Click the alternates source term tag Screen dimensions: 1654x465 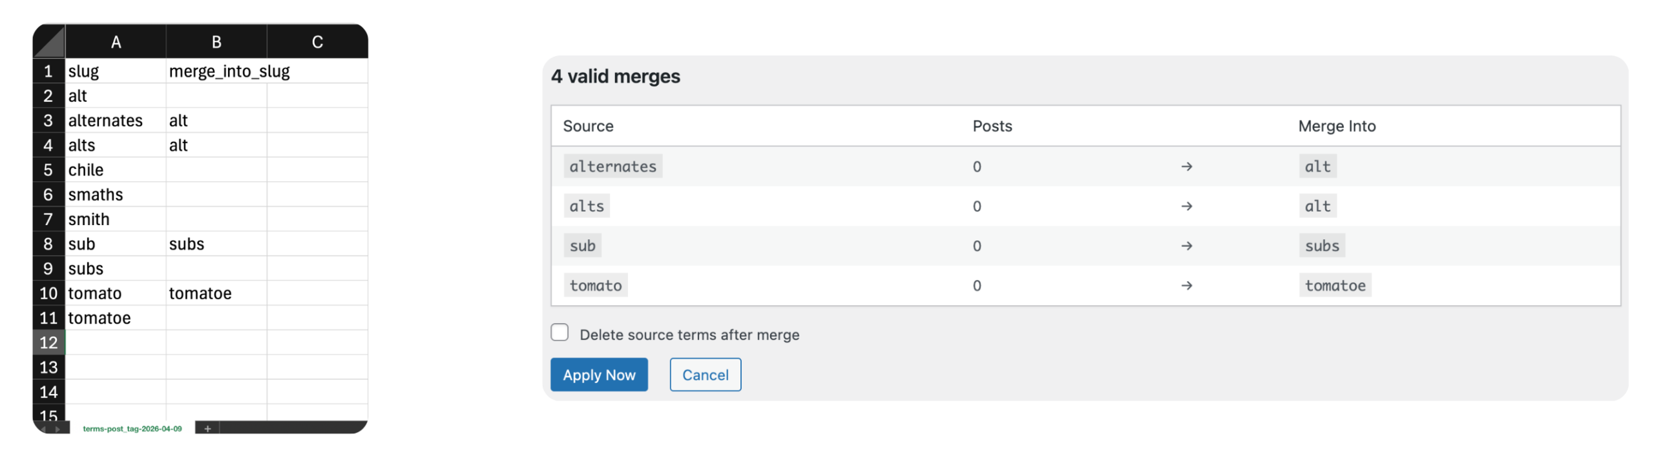[612, 166]
